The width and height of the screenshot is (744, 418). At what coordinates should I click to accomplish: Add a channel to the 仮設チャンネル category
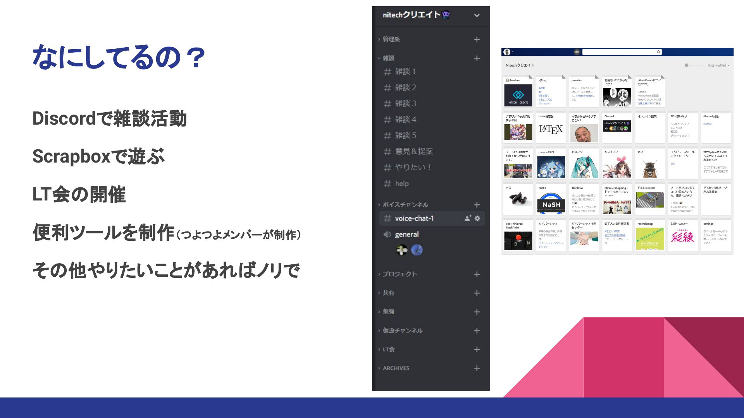pos(477,331)
